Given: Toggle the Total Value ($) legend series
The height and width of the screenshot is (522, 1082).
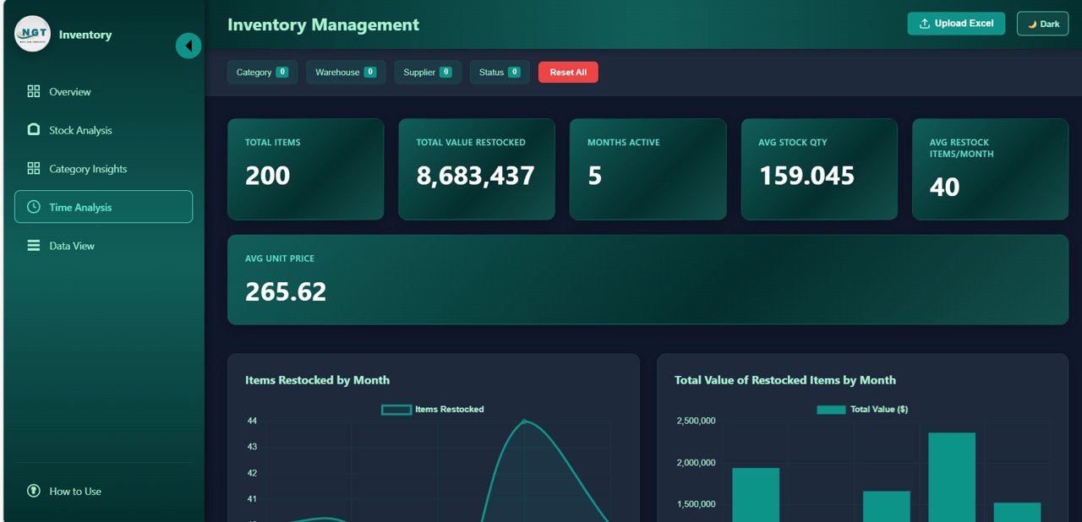Looking at the screenshot, I should pyautogui.click(x=831, y=410).
